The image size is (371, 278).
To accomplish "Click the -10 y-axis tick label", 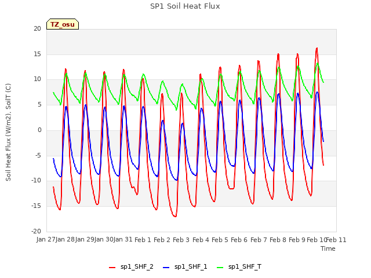I will point(36,181).
